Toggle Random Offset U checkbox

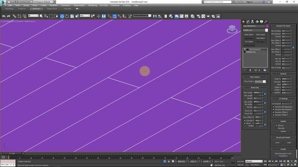click(273, 112)
